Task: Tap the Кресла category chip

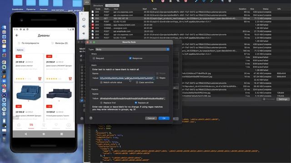Action: pyautogui.click(x=20, y=50)
